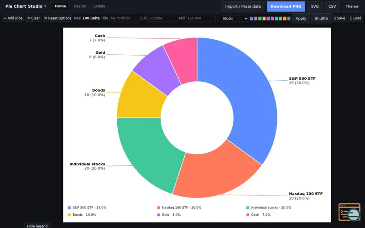
Task: Pick the coral orange palette swatch
Action: [x=256, y=18]
